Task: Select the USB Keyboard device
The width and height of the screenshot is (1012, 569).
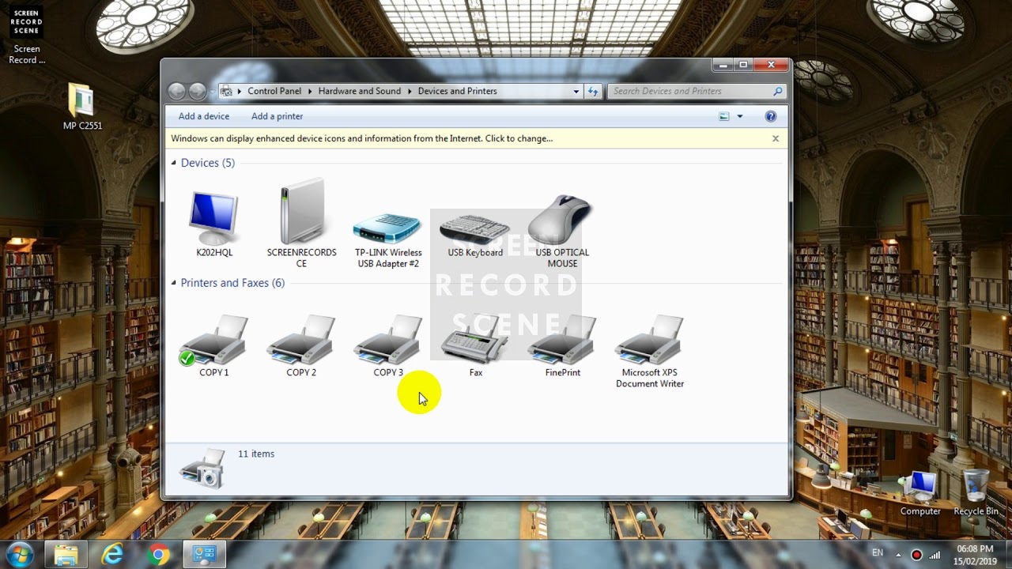Action: pos(475,235)
